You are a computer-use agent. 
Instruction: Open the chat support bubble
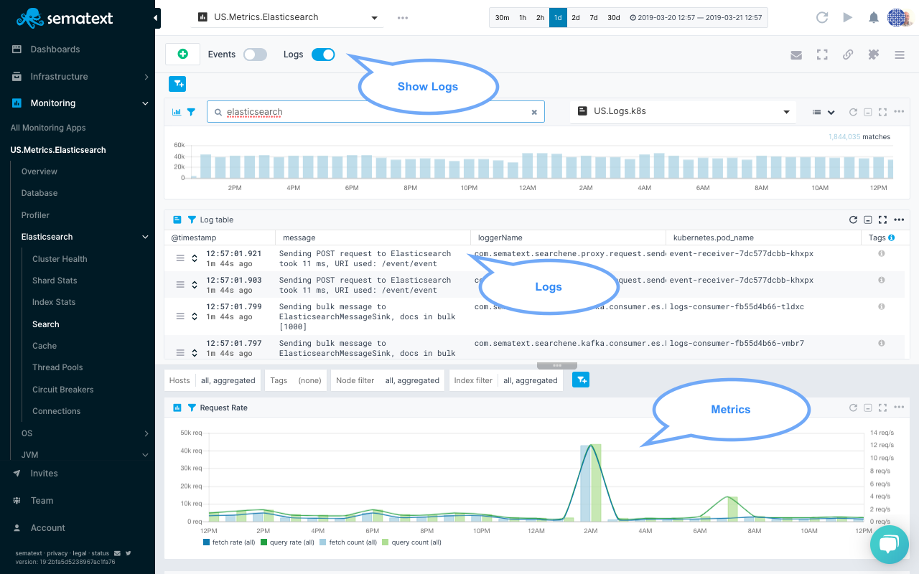pos(889,545)
